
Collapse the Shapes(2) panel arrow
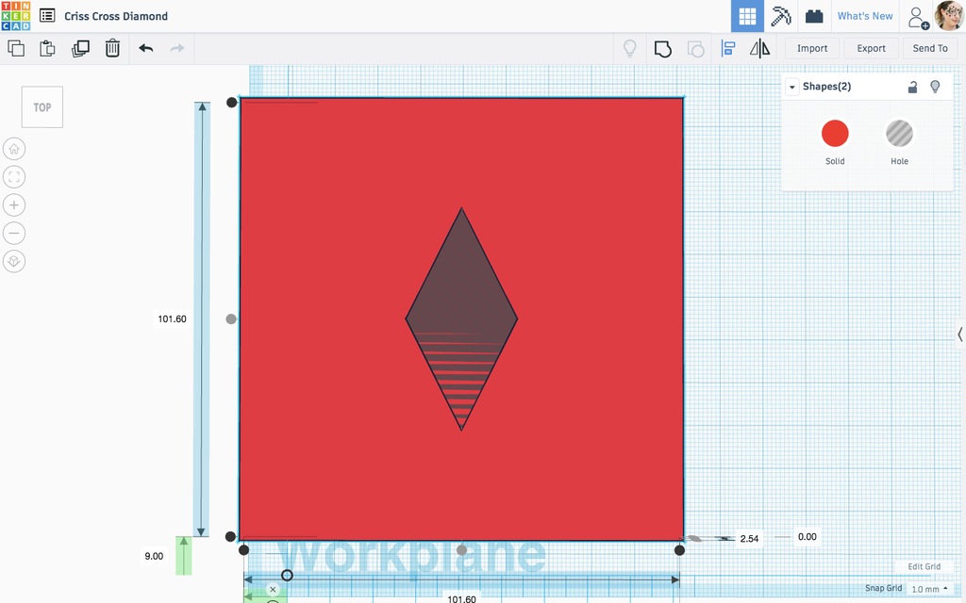pos(792,87)
